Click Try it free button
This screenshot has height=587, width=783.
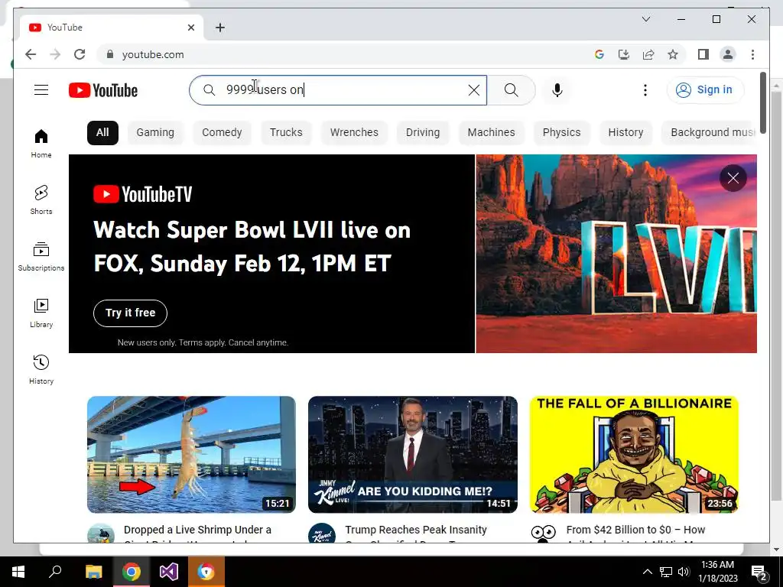click(x=130, y=313)
